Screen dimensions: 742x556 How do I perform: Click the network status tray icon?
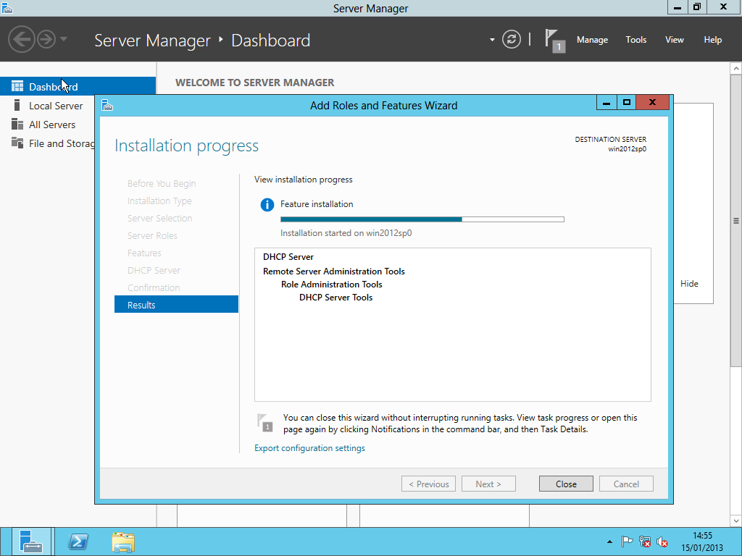coord(645,542)
